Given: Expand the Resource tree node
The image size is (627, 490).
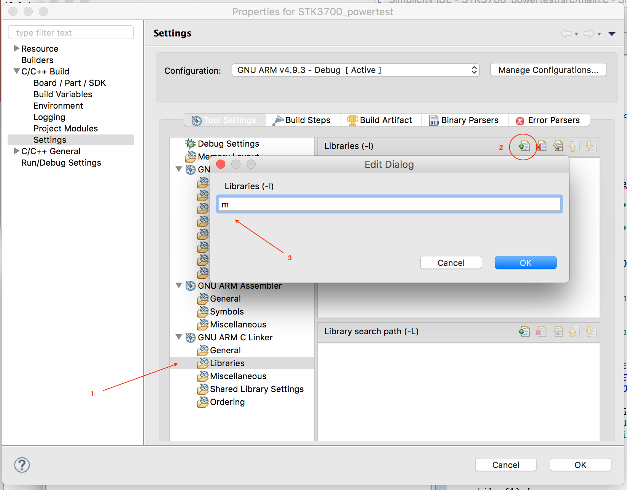Looking at the screenshot, I should (16, 49).
